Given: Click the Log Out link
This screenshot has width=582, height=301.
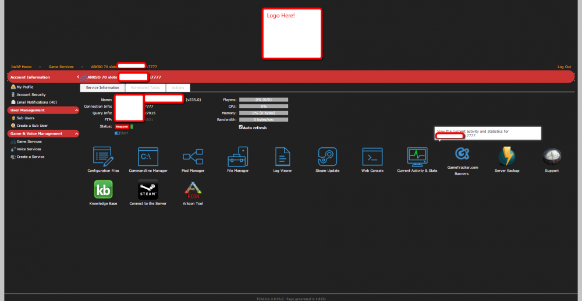Looking at the screenshot, I should (x=564, y=67).
